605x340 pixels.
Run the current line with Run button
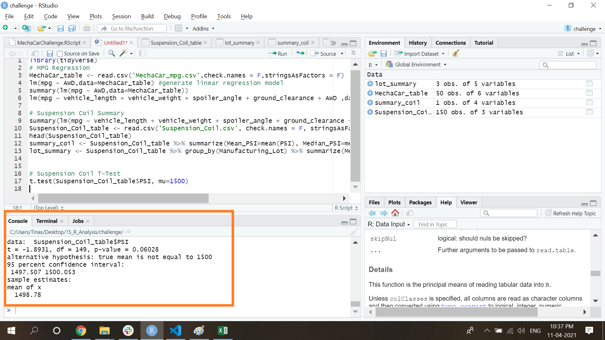(x=278, y=54)
